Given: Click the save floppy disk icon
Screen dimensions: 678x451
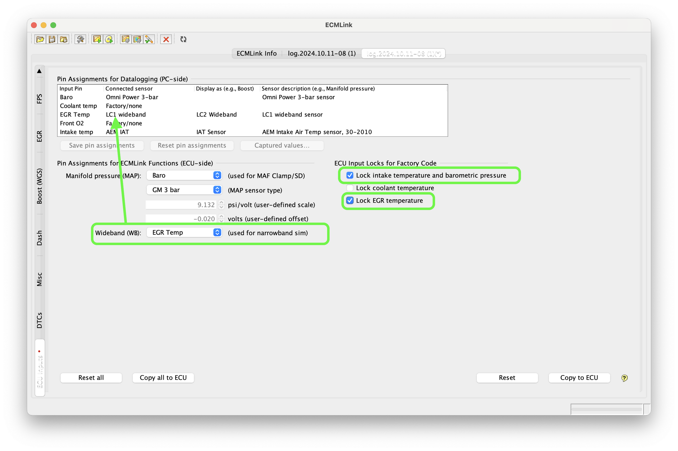Looking at the screenshot, I should pyautogui.click(x=52, y=39).
